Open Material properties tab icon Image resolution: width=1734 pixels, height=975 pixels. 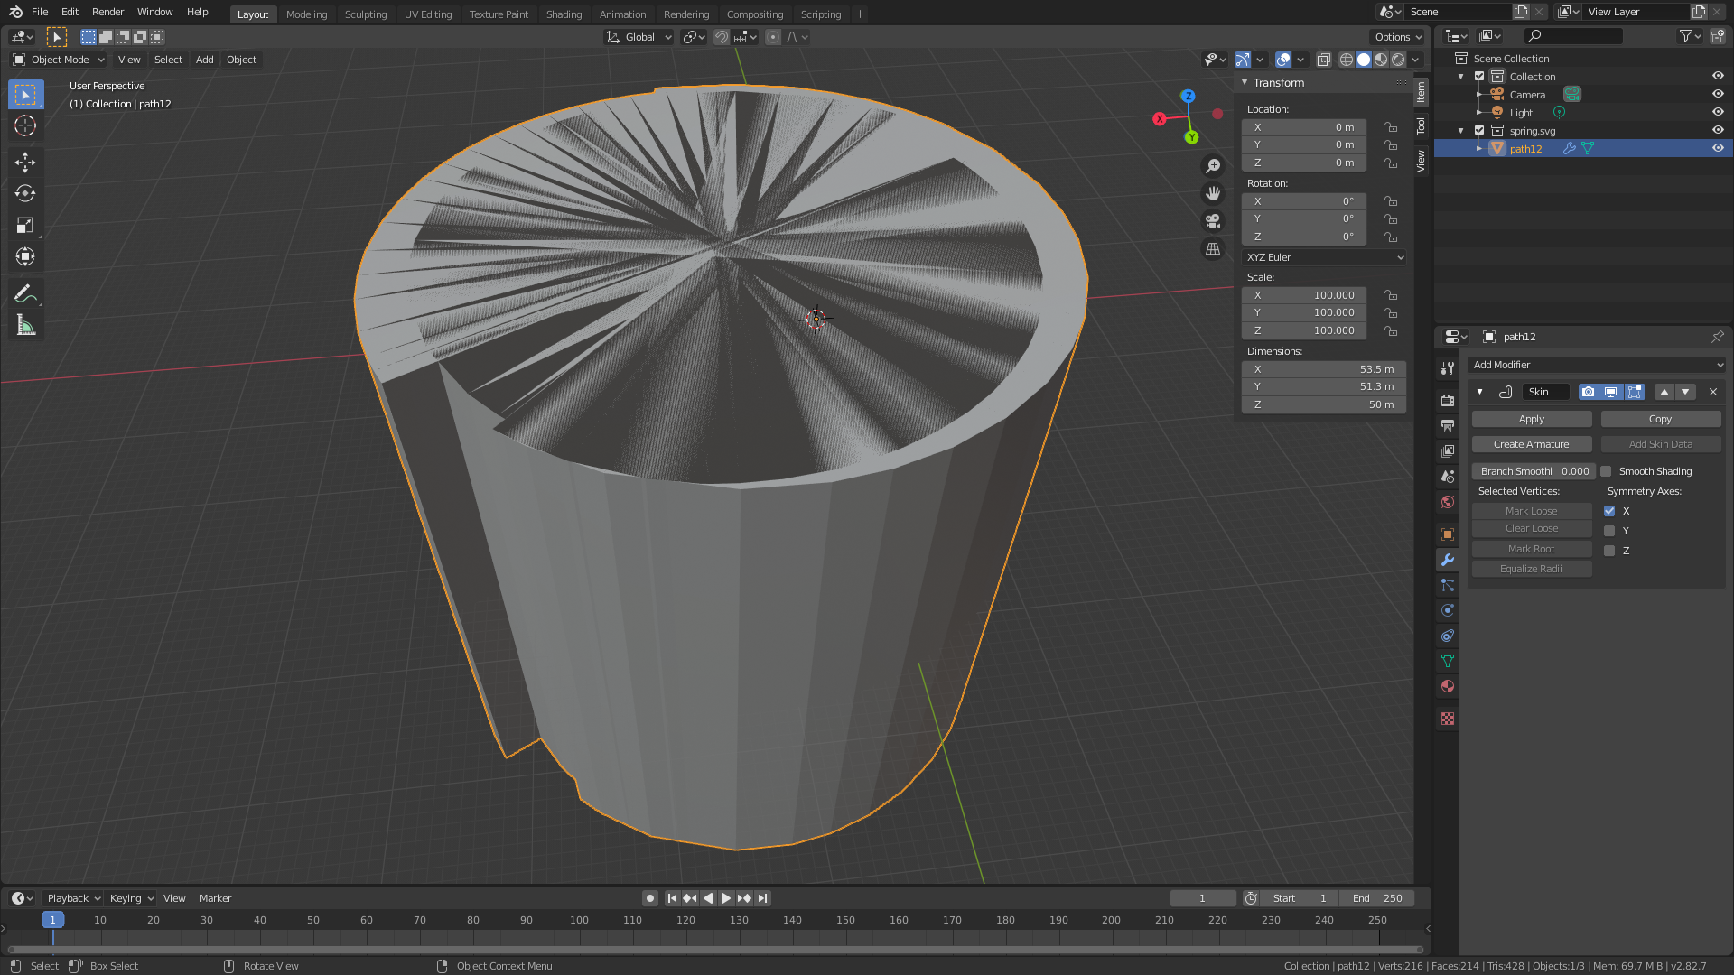coord(1448,686)
